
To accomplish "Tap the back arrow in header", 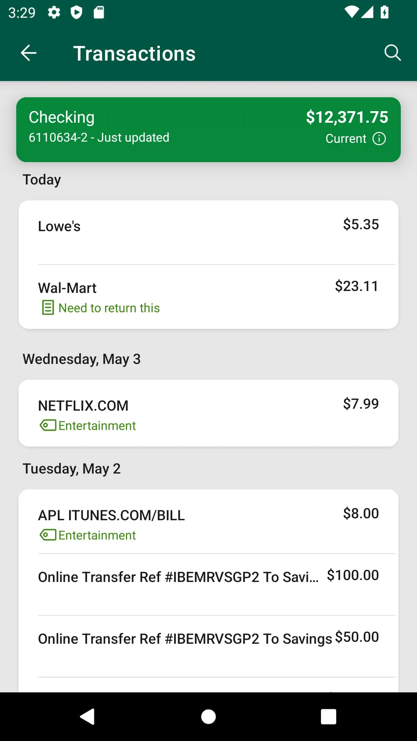I will [x=29, y=53].
